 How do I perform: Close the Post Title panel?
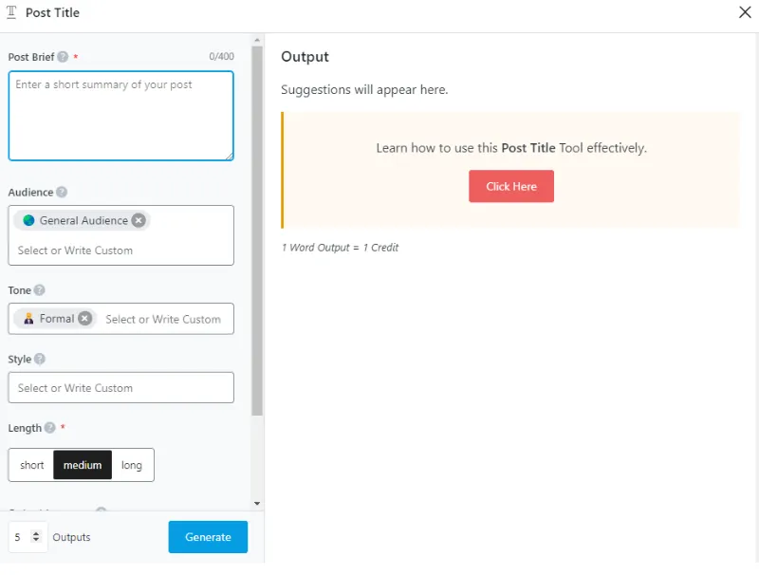coord(744,13)
